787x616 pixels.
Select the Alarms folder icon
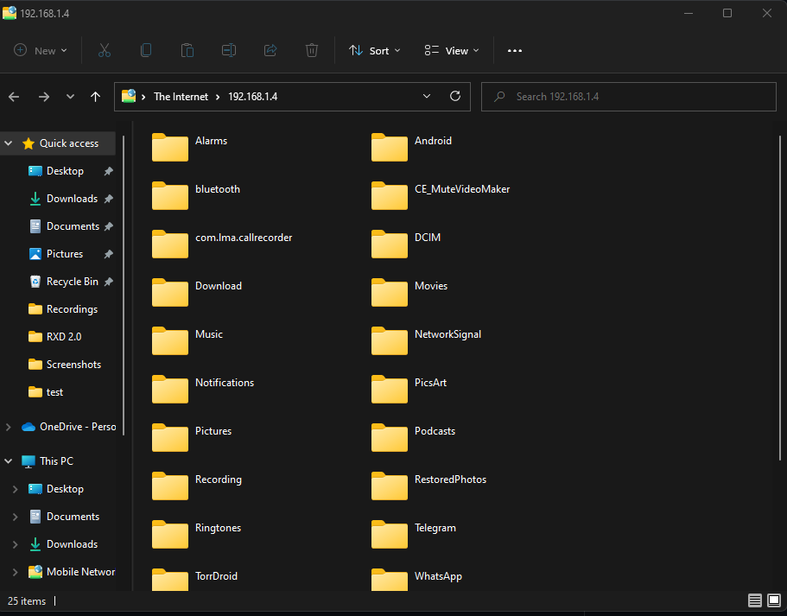(x=170, y=147)
